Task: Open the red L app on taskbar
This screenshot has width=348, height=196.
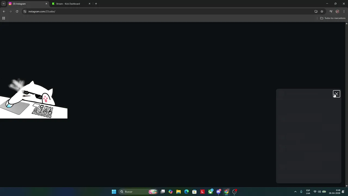Action: coord(202,192)
